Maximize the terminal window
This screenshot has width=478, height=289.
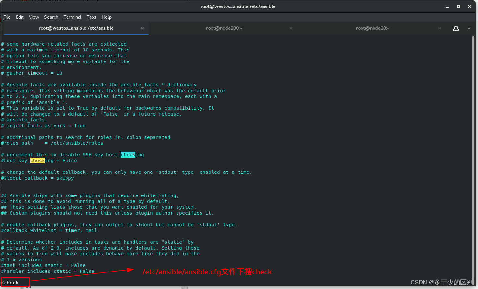pos(459,6)
